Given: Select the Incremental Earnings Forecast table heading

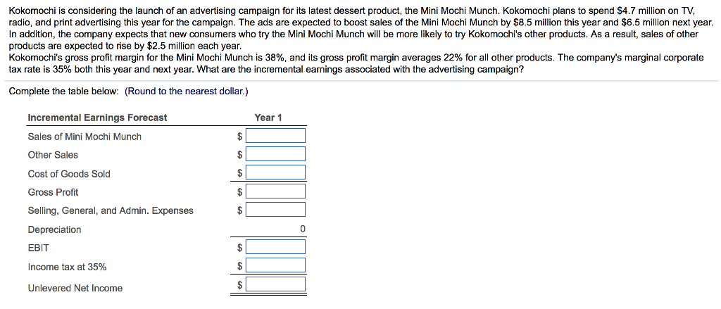Looking at the screenshot, I should pyautogui.click(x=97, y=118).
